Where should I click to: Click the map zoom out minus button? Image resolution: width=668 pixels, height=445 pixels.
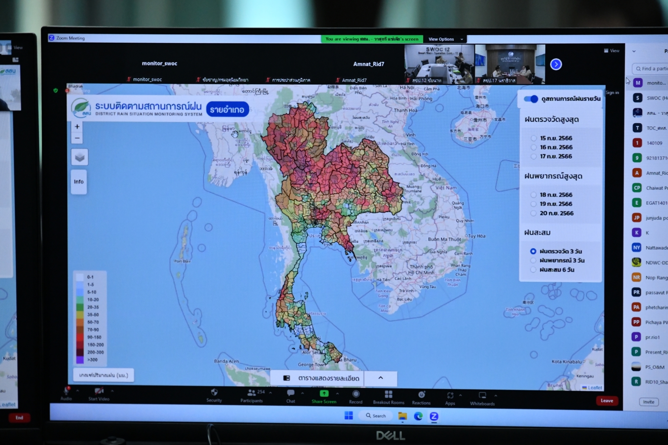coord(77,138)
